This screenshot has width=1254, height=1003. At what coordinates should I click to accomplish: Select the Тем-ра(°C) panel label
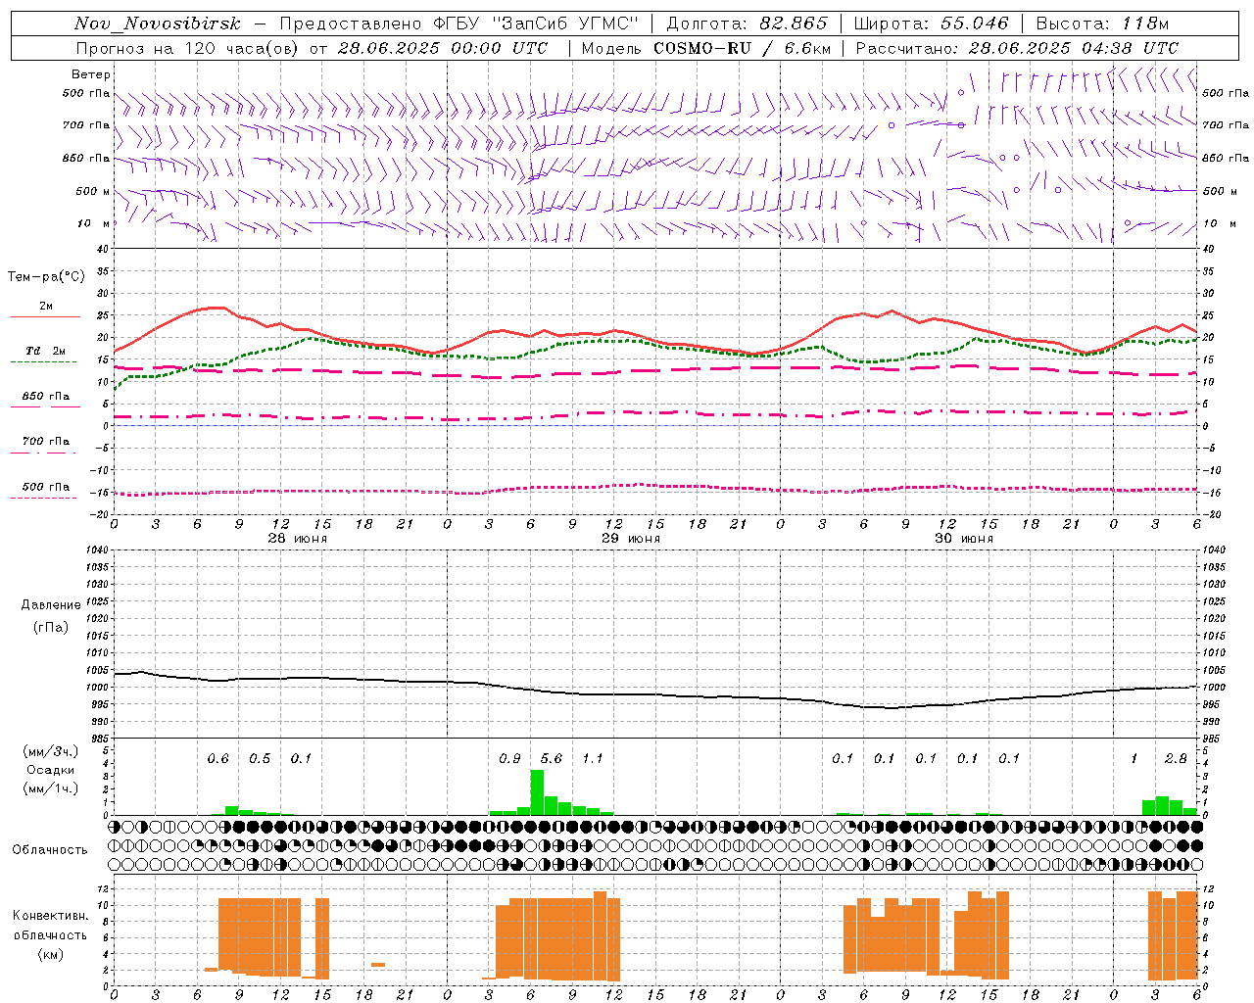point(46,277)
